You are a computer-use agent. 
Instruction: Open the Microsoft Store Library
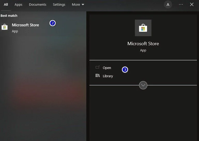pyautogui.click(x=108, y=76)
